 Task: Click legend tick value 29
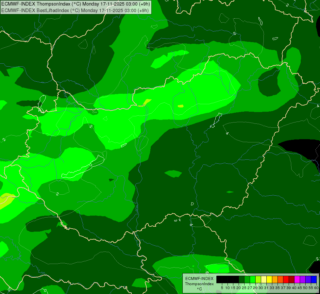[255, 288]
